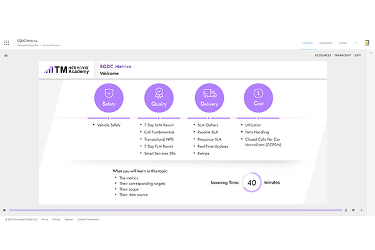Collapse the right side comments panel
Screen dimensions: 375x250
pyautogui.click(x=371, y=54)
